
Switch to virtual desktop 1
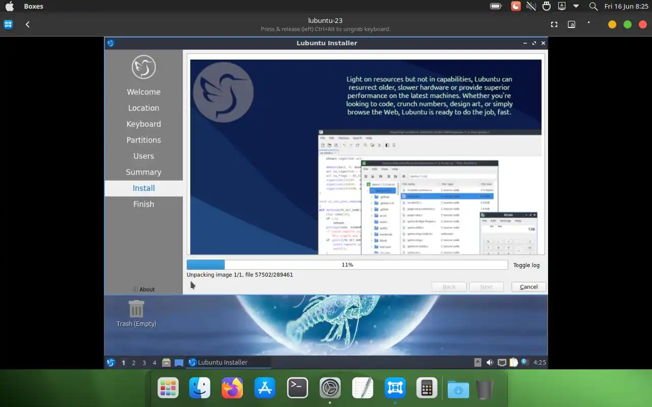pos(123,363)
